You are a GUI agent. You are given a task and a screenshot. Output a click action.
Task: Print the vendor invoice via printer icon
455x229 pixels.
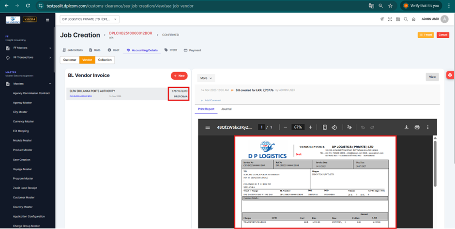(x=417, y=127)
